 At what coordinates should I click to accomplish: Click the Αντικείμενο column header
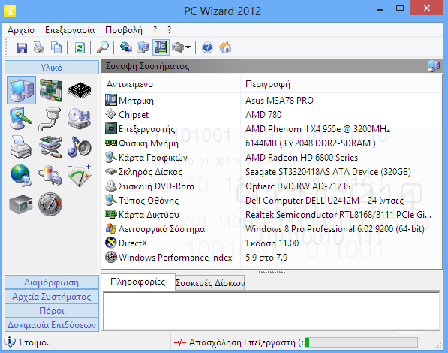coord(171,84)
